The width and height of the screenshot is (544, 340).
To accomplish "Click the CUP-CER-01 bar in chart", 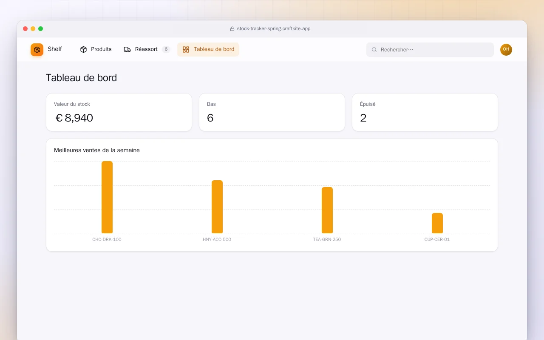I will [x=437, y=223].
